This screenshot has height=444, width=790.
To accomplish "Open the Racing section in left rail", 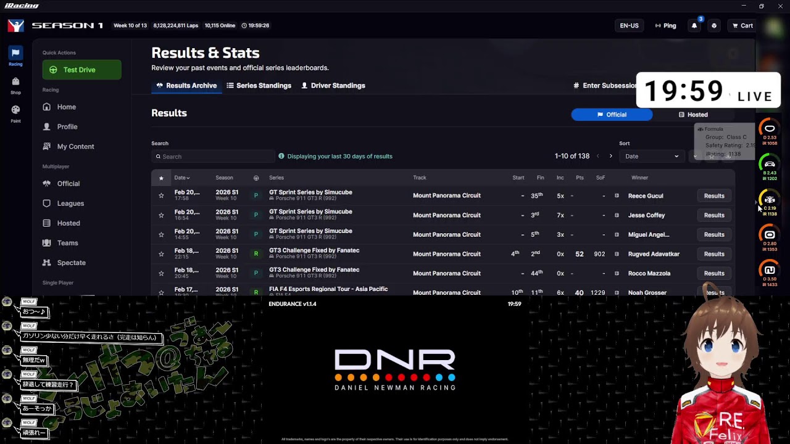I will [x=15, y=57].
